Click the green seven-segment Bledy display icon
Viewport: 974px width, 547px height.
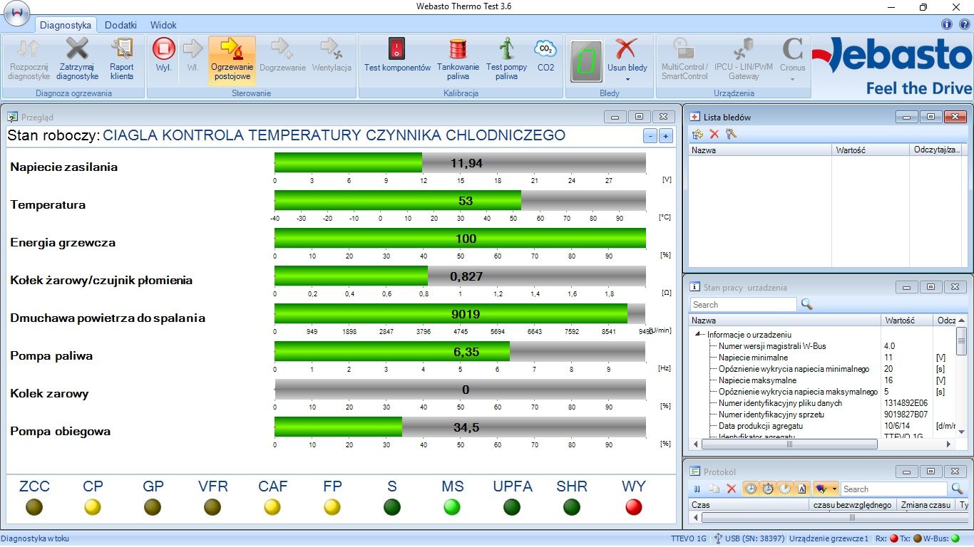tap(586, 62)
